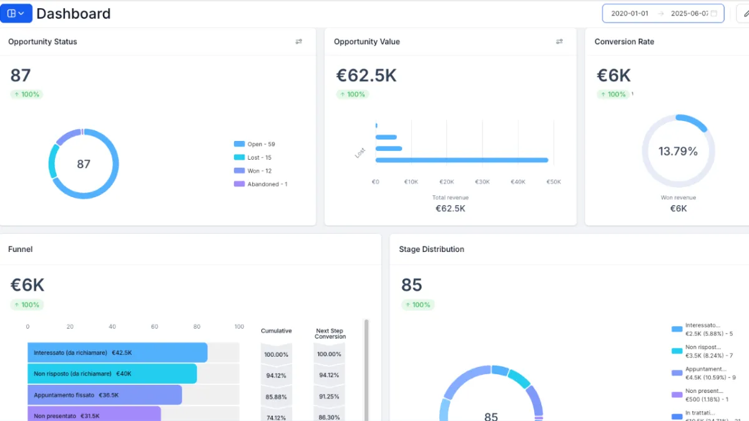Click the Lost - 15 legend swatch
The image size is (749, 421).
click(239, 158)
